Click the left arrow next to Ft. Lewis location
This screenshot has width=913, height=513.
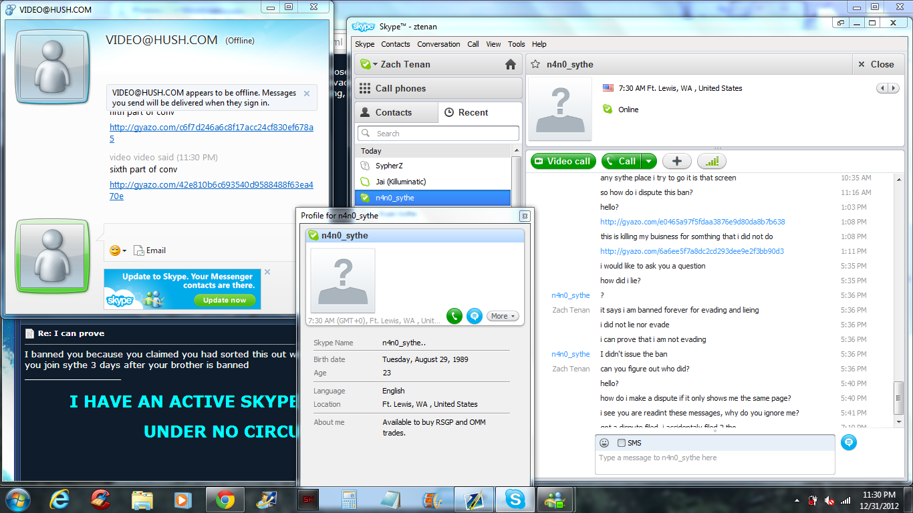click(882, 88)
